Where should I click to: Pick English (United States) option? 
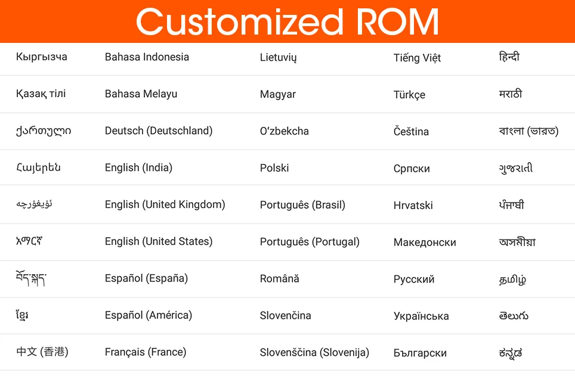(159, 241)
